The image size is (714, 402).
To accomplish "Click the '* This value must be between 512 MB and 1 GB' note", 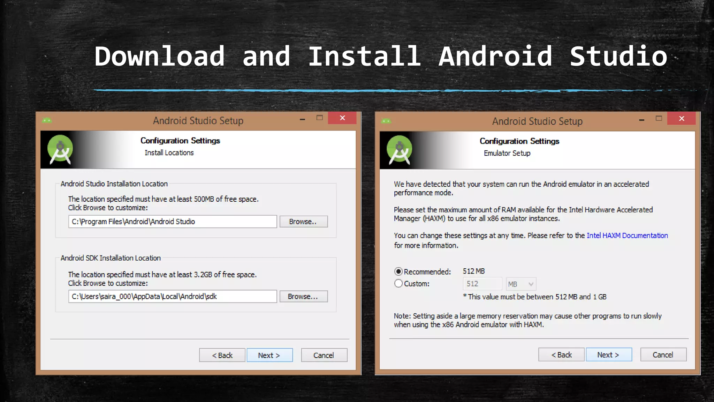I will click(535, 297).
